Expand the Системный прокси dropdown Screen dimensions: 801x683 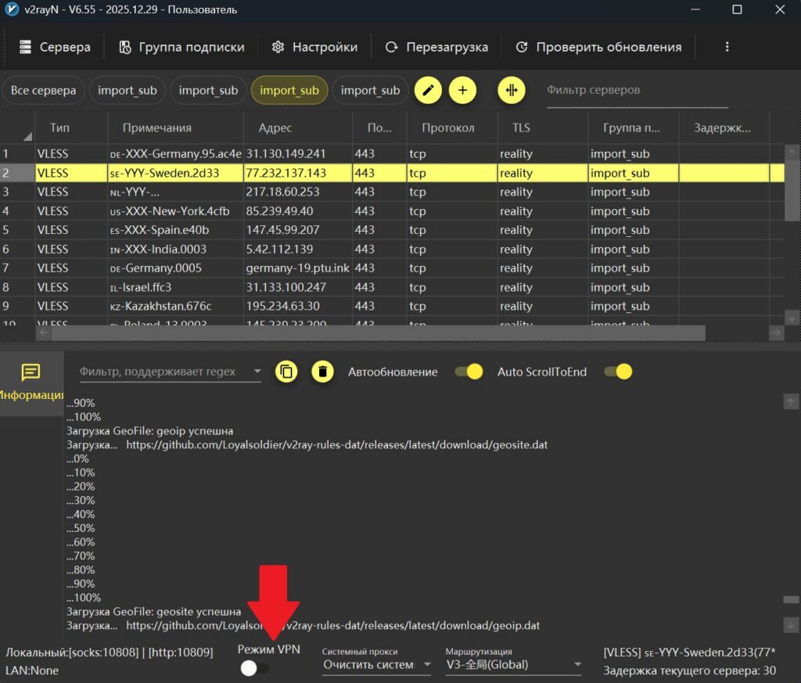click(377, 665)
